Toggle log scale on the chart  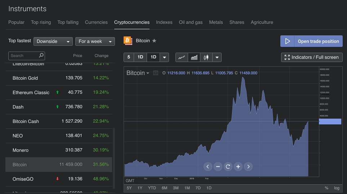tap(337, 188)
